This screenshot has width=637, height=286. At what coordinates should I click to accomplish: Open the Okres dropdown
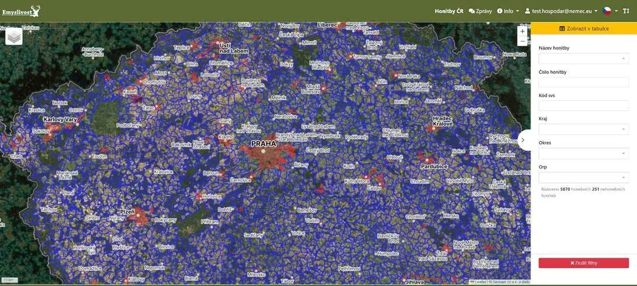583,153
